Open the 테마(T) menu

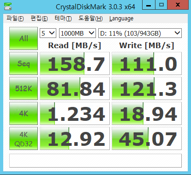(x=63, y=19)
